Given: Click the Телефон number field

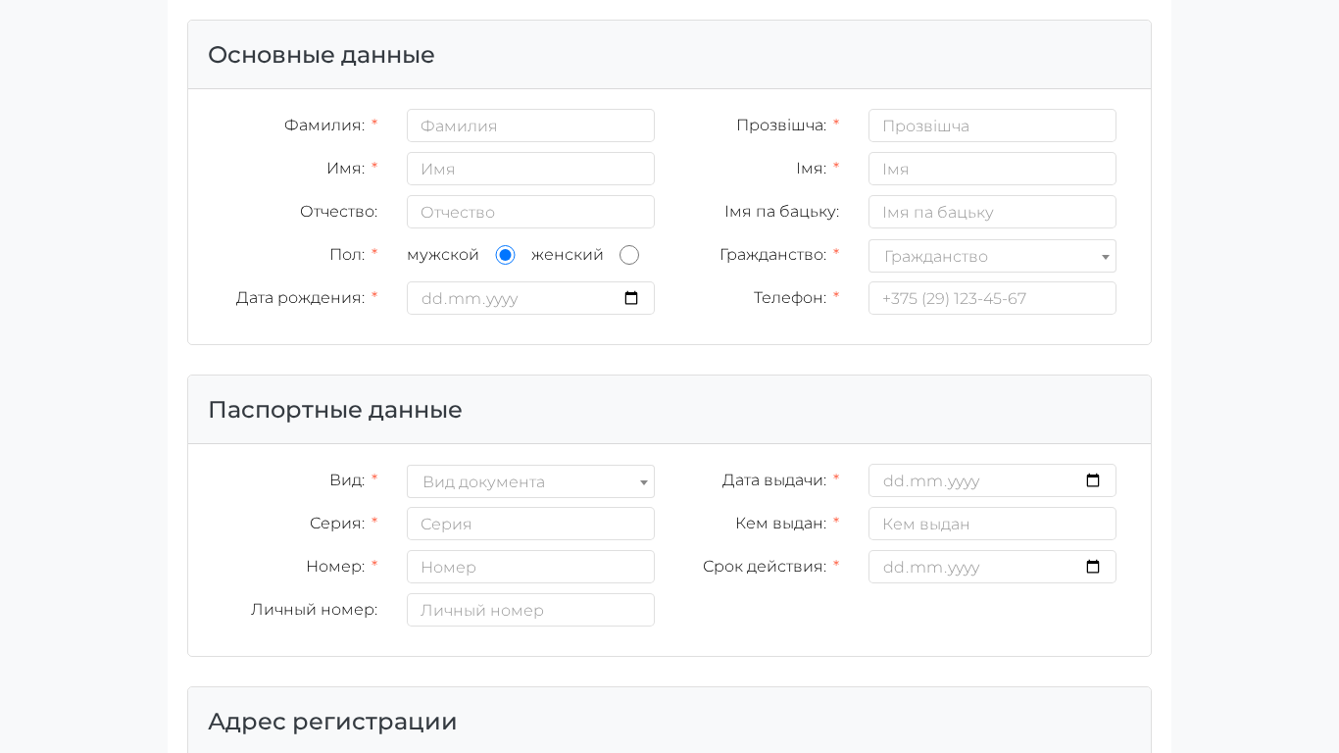Looking at the screenshot, I should click(x=992, y=298).
